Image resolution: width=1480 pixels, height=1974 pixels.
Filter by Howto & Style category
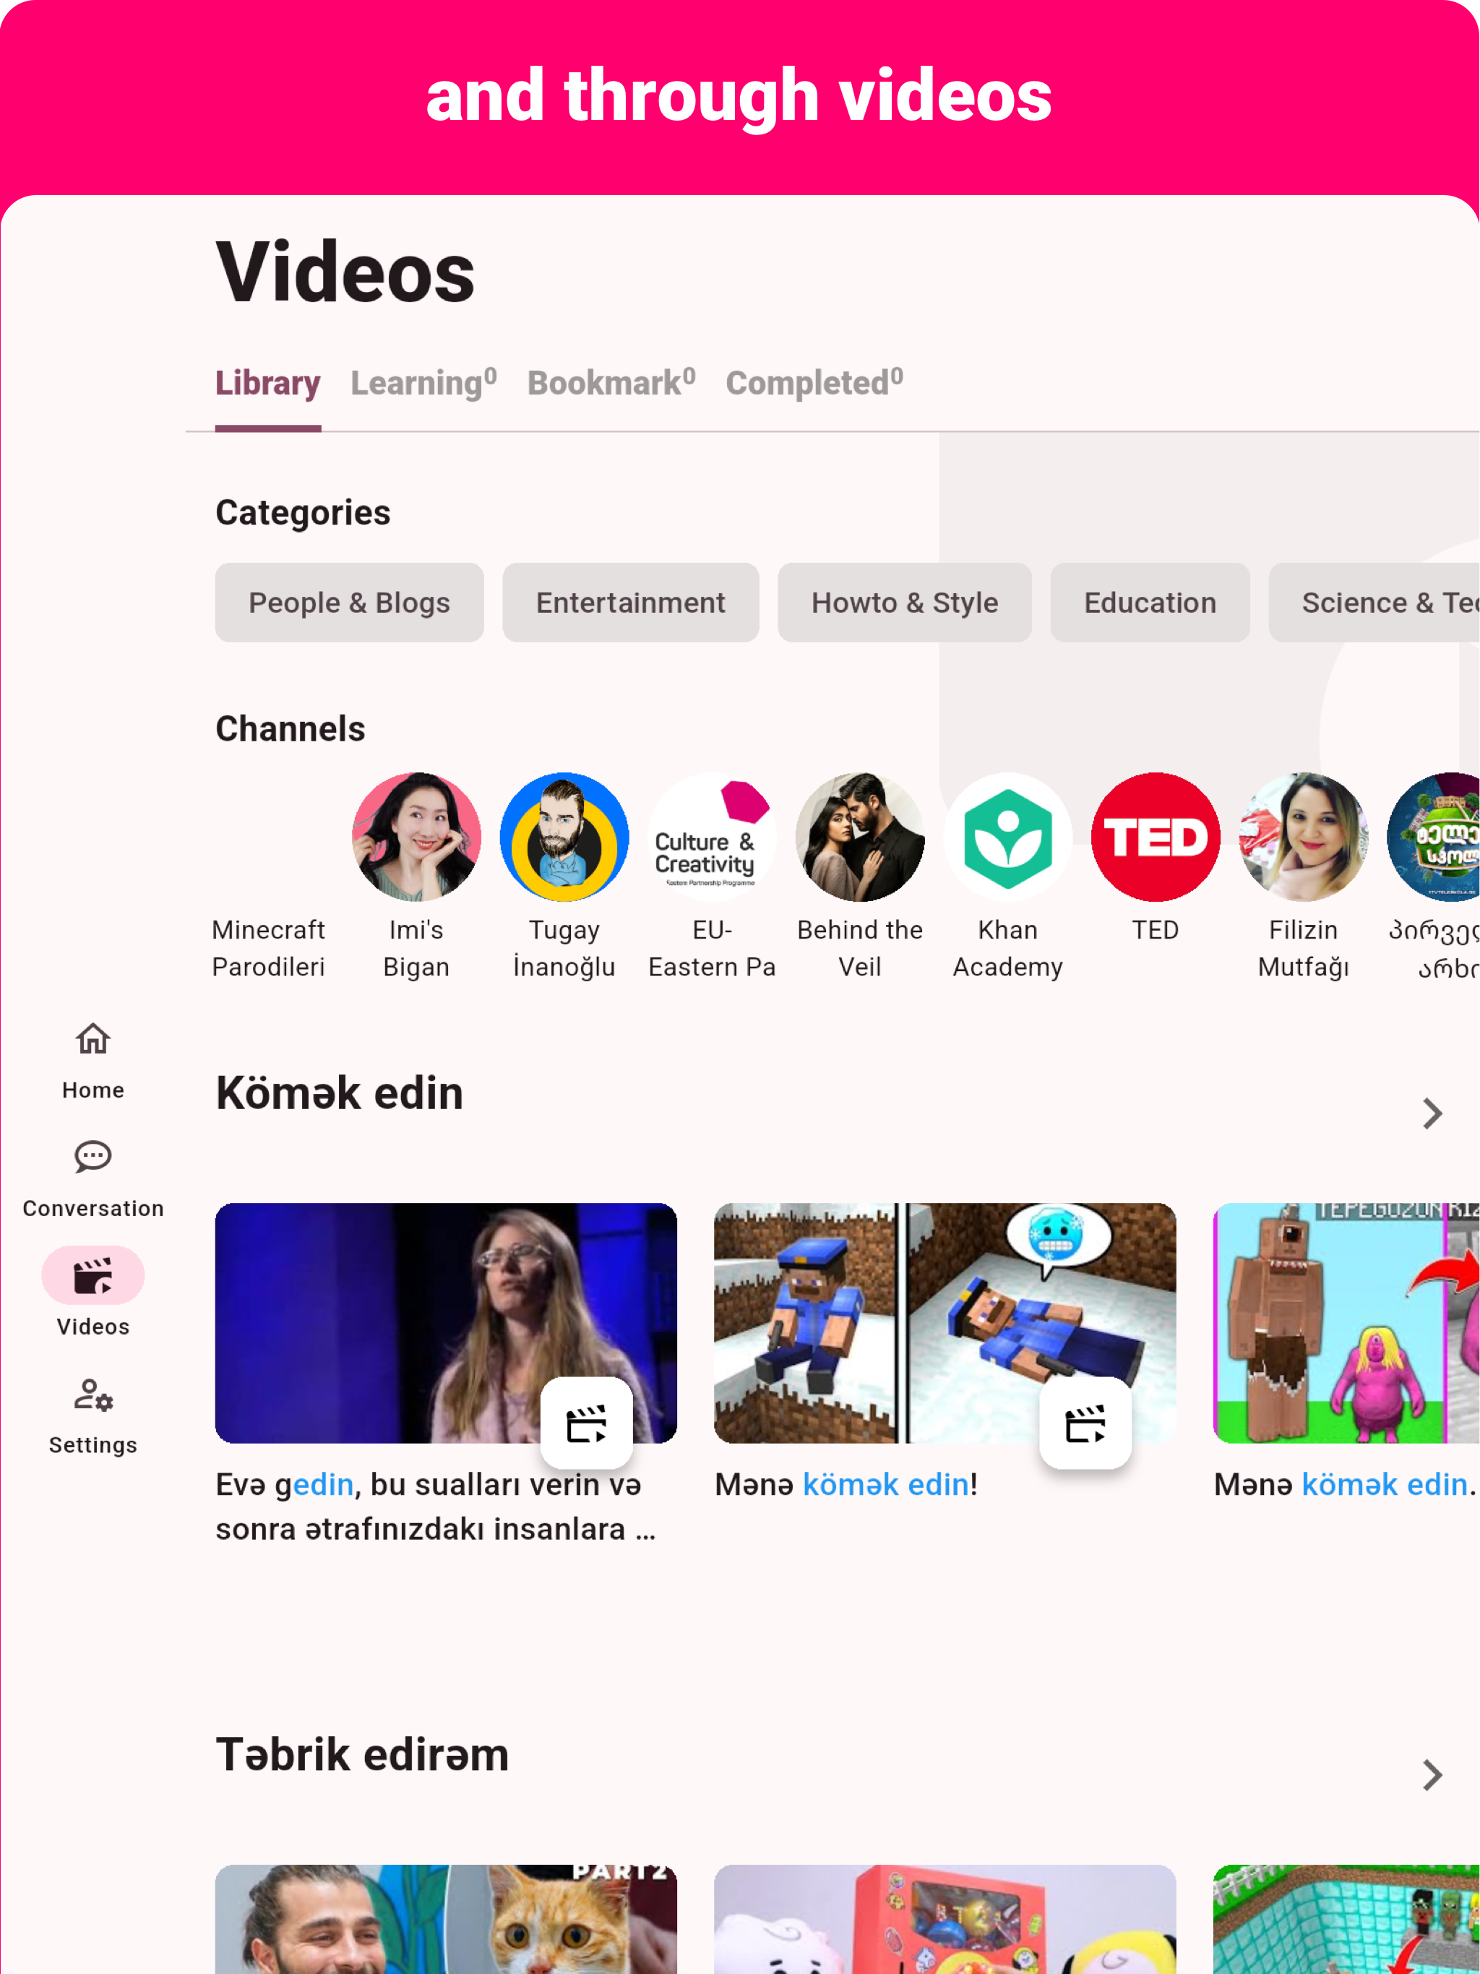pyautogui.click(x=904, y=603)
